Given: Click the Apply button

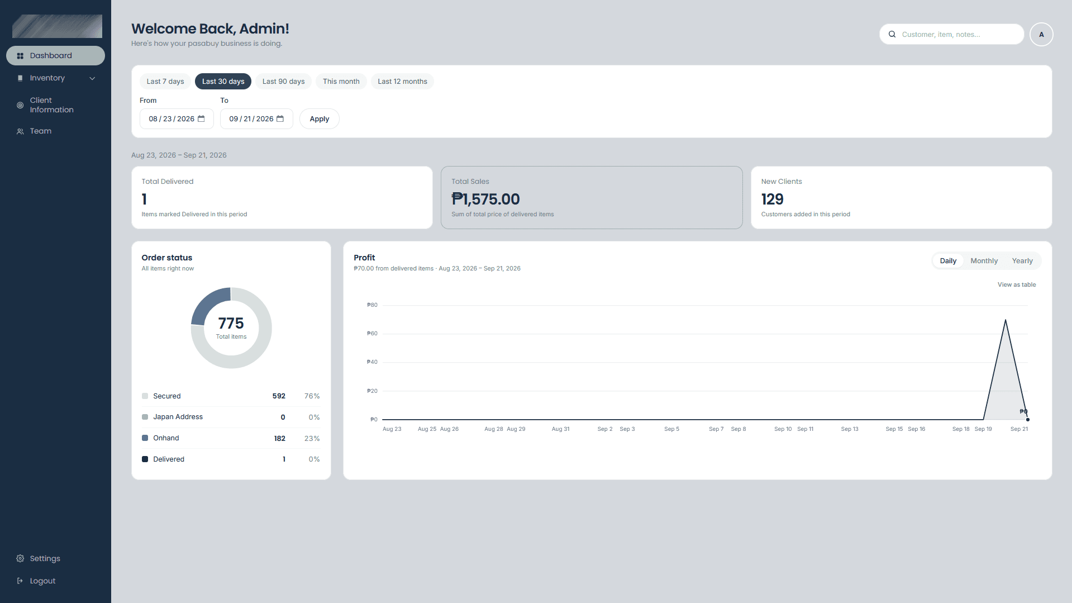Looking at the screenshot, I should tap(320, 119).
